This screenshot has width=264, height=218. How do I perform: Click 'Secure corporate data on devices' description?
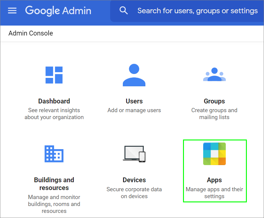click(134, 193)
